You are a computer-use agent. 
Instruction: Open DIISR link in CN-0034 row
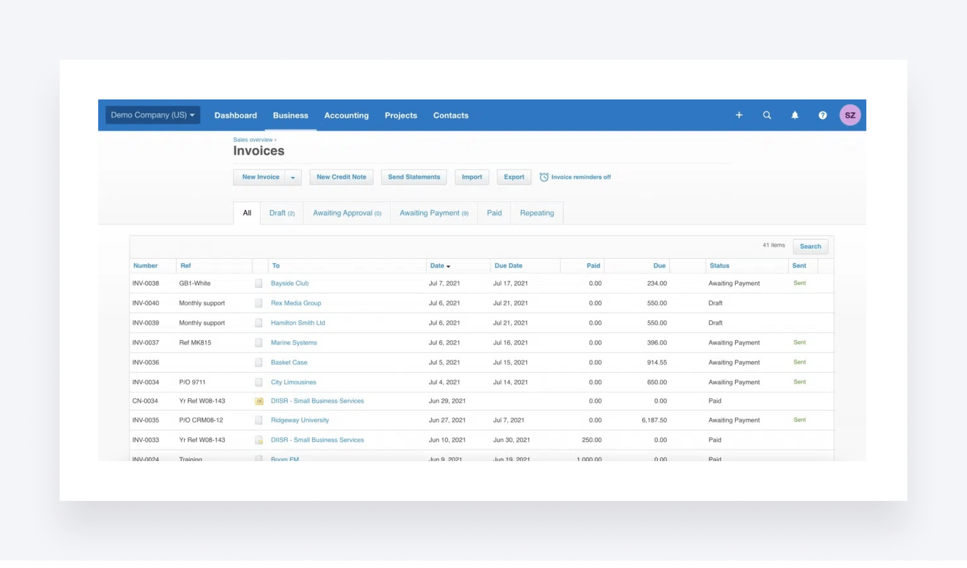click(x=317, y=401)
